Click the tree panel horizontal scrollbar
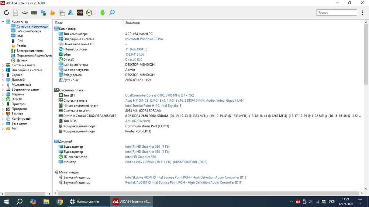 coord(26,194)
